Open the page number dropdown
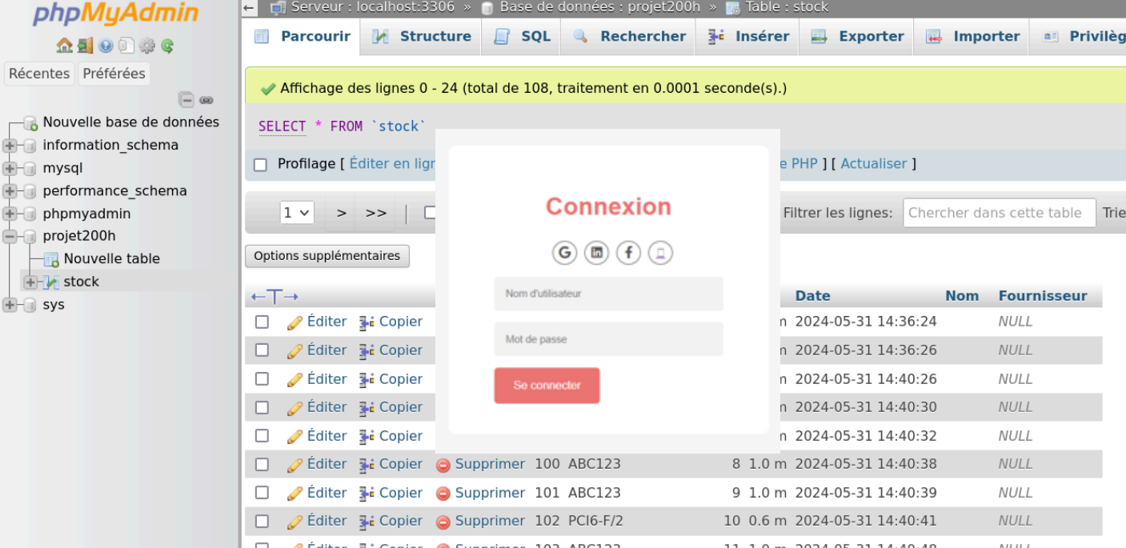The height and width of the screenshot is (548, 1126). (297, 213)
